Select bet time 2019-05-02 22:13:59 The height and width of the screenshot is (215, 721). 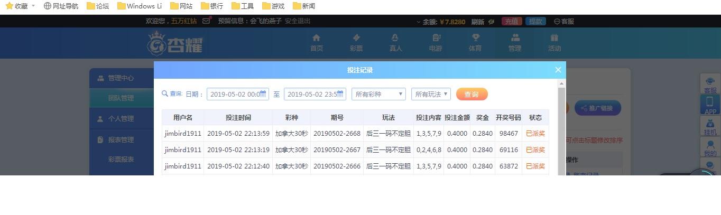238,134
